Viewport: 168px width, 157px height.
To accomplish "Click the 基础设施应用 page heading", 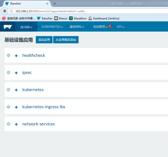I will [19, 40].
